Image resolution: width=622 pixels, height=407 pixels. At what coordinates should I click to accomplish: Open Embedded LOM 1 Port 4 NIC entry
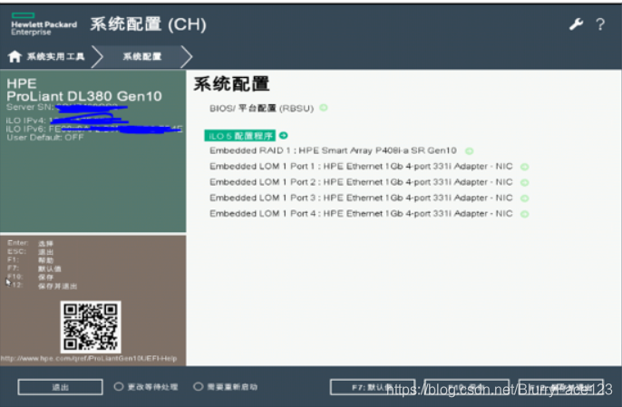(361, 213)
